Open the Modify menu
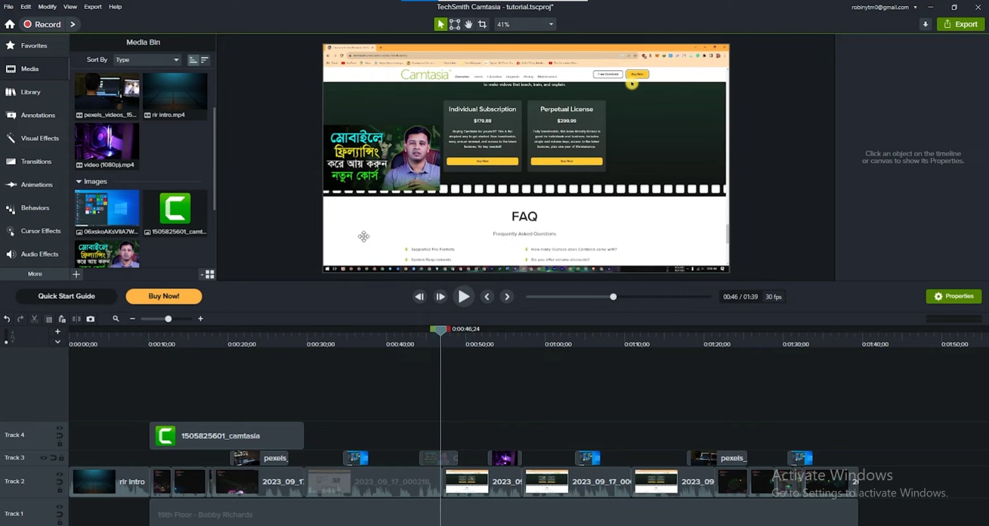Screen dimensions: 989x526 (x=47, y=7)
